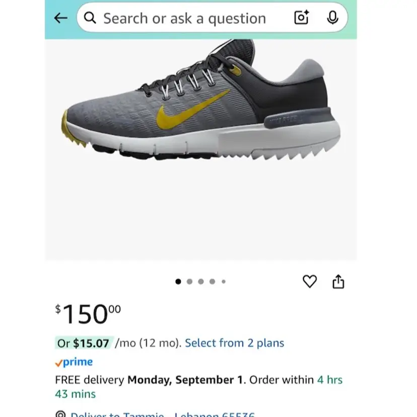Tap the delivery location pin icon

61,414
